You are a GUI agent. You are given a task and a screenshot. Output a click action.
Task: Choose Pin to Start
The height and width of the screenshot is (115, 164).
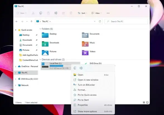point(93,100)
